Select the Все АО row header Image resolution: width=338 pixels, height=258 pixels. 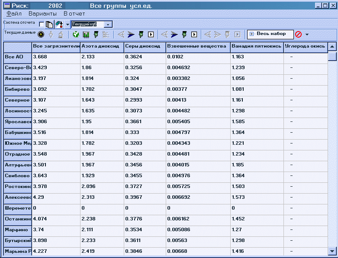pos(18,58)
